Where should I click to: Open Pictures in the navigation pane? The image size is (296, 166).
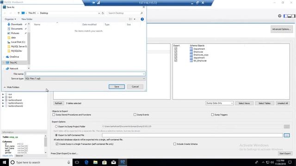(15, 33)
